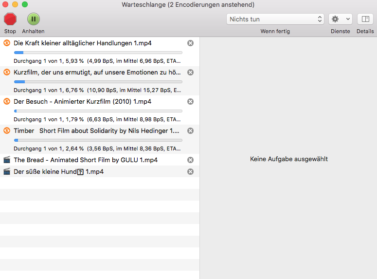Remove 'Die Kraft kleiner alltäglicher Handlungen' job
Image resolution: width=377 pixels, height=279 pixels.
pos(190,43)
